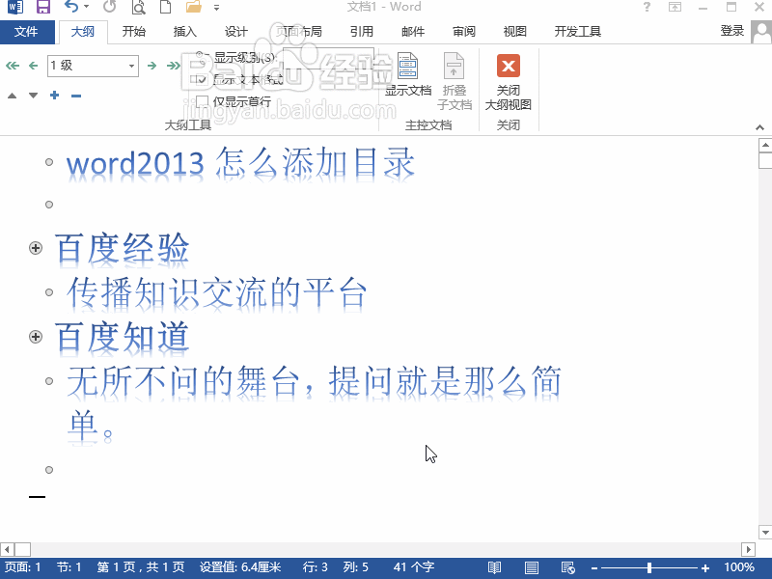
Task: Click the 节: 1 status bar entry
Action: (69, 567)
